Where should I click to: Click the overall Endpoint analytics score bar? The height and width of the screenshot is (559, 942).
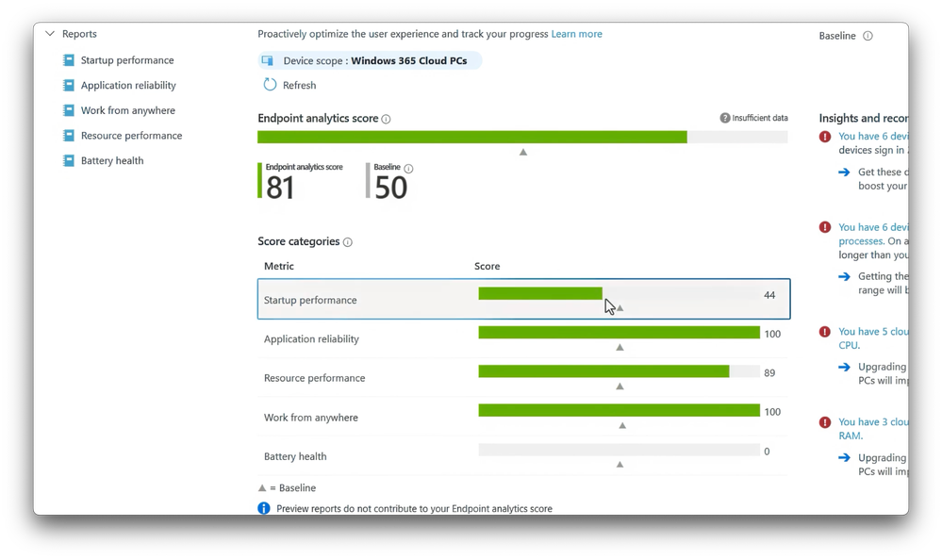pos(522,138)
